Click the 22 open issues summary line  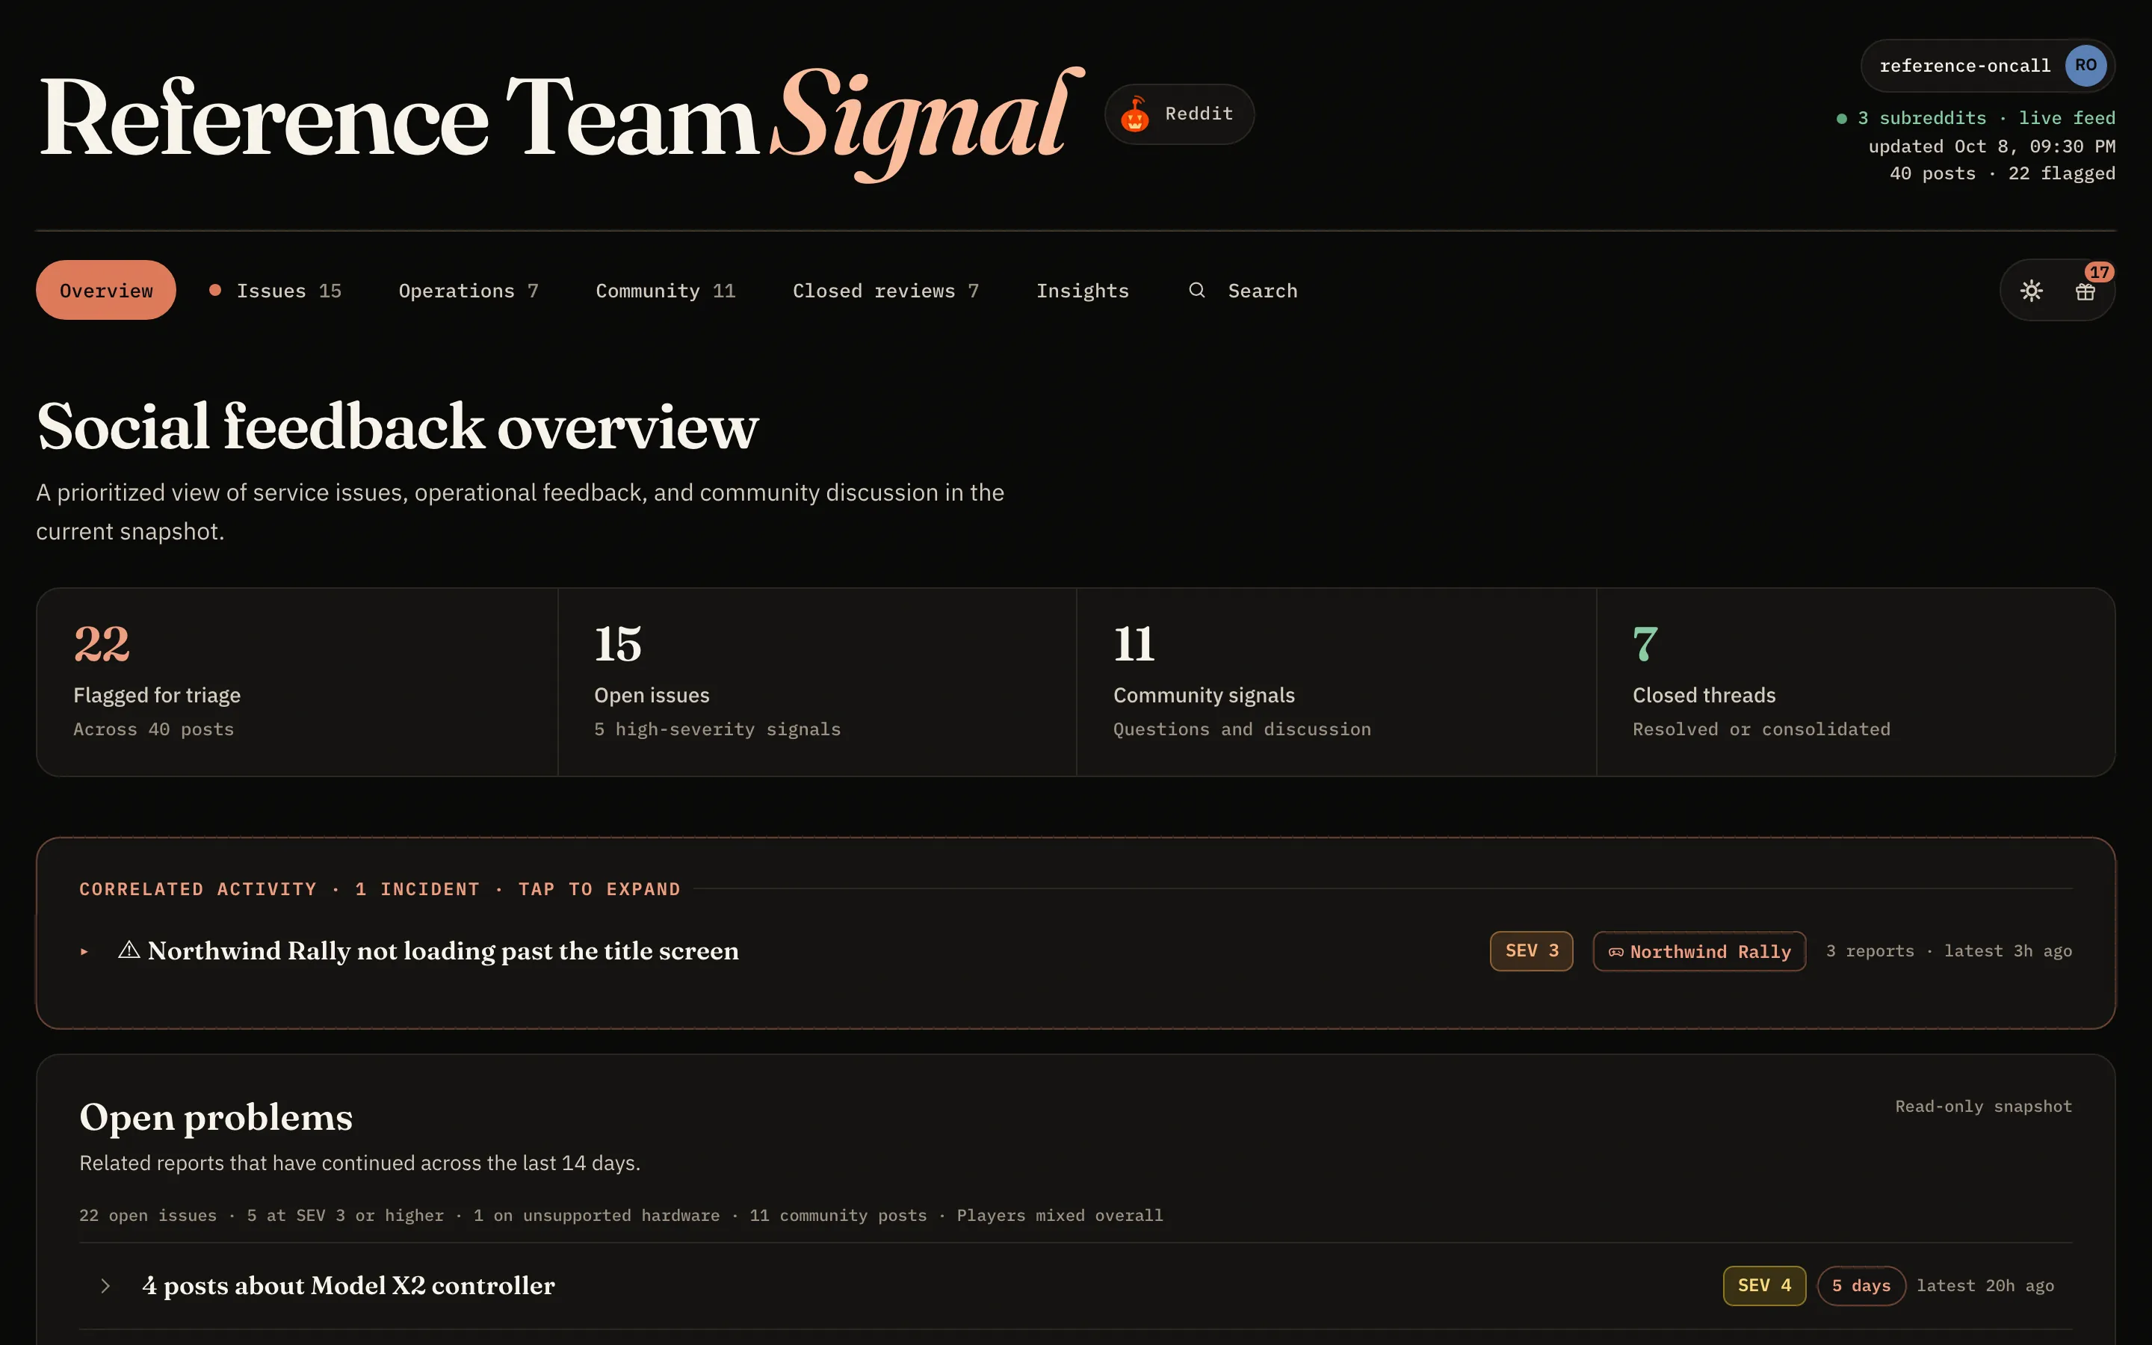[x=621, y=1216]
